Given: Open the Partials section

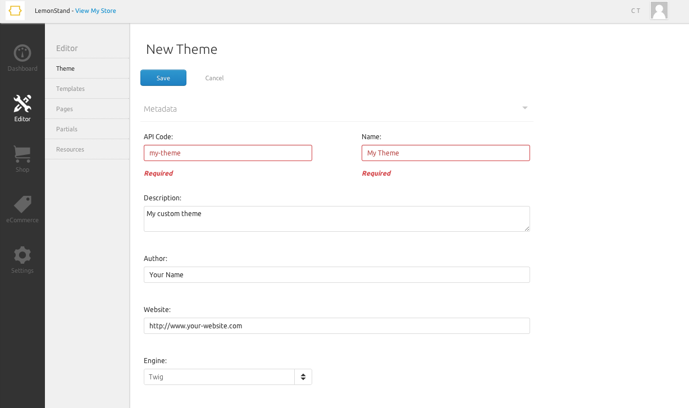Looking at the screenshot, I should pyautogui.click(x=66, y=129).
